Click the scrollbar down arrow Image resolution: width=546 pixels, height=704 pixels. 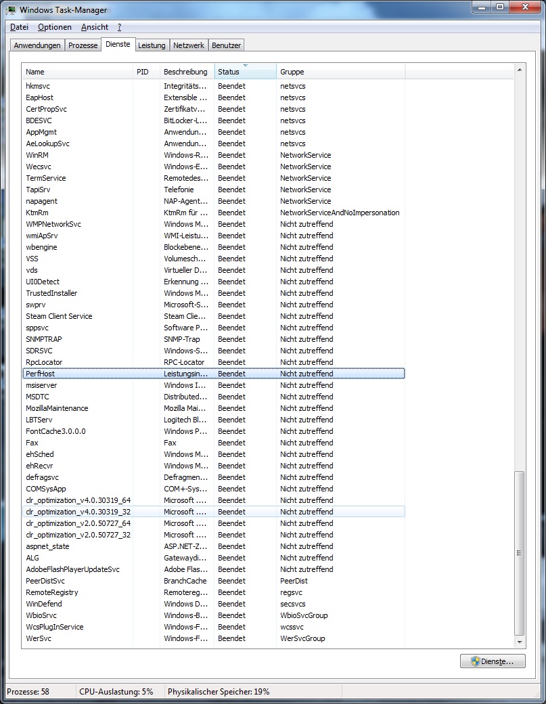click(520, 642)
